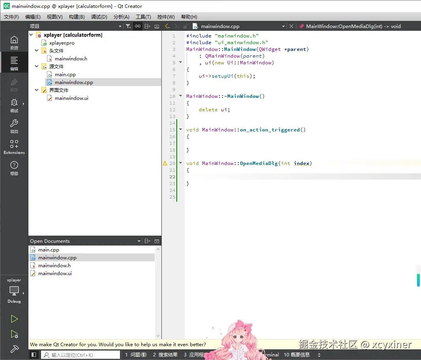Viewport: 421px width, 360px height.
Task: Open the open-file dropdown for mainwindow.cpp
Action: pos(283,26)
